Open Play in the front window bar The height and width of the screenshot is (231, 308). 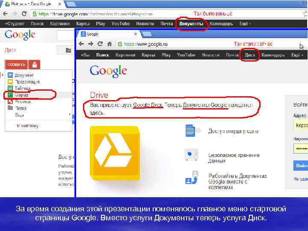pyautogui.click(x=166, y=55)
